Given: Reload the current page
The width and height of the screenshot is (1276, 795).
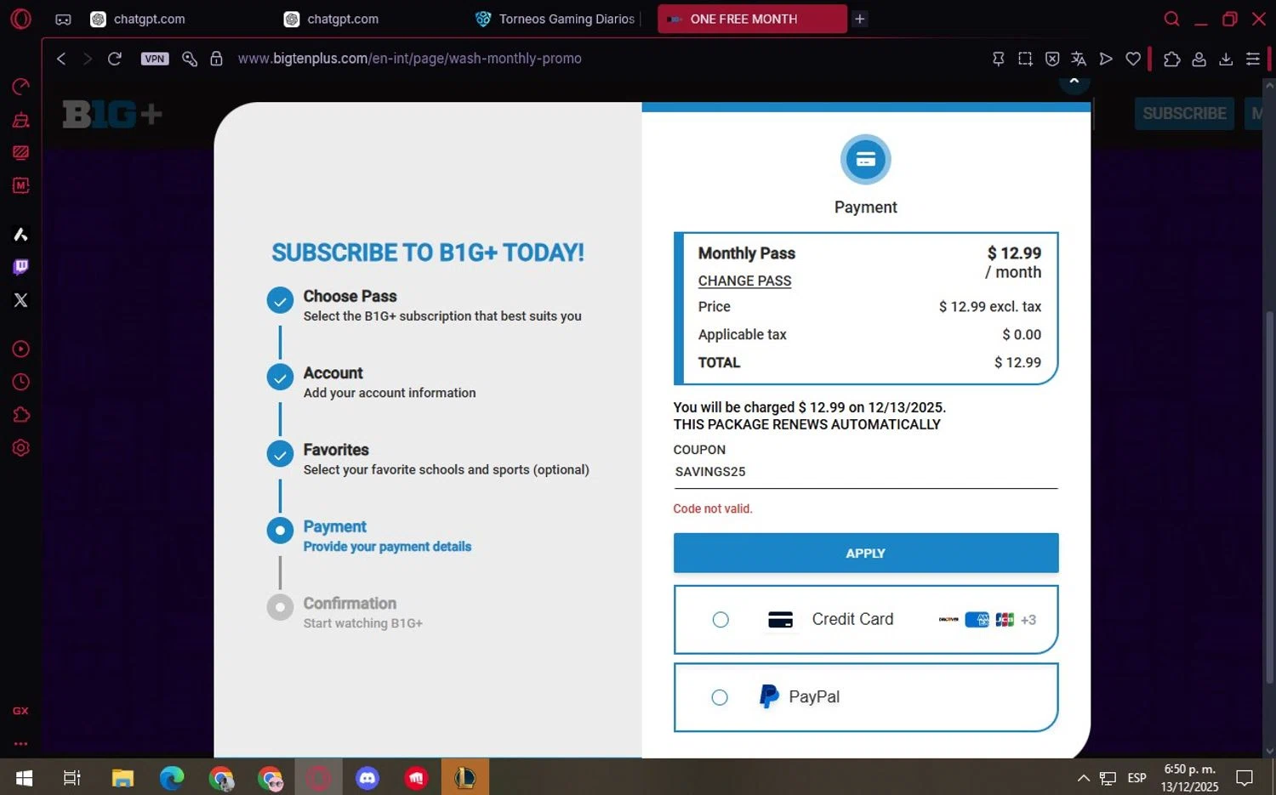Looking at the screenshot, I should pos(114,59).
